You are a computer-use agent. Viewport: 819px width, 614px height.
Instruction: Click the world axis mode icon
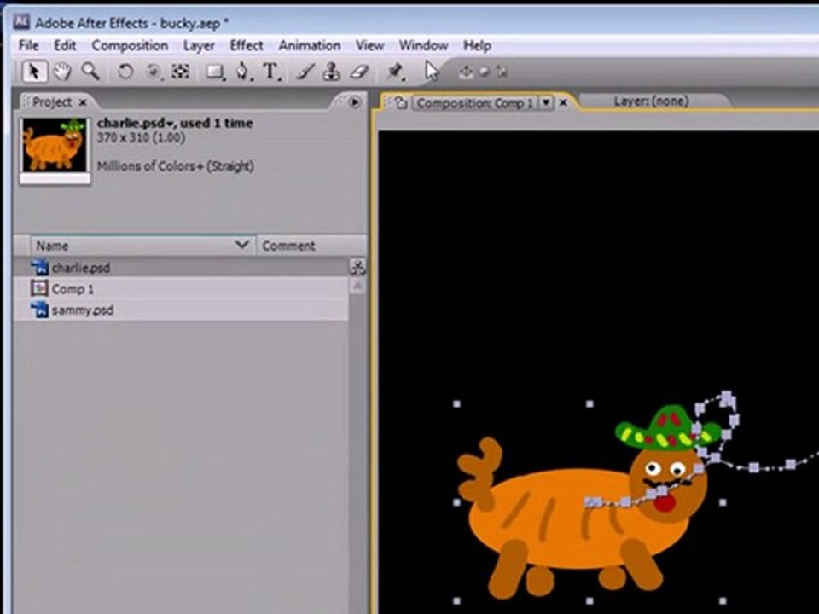click(485, 72)
